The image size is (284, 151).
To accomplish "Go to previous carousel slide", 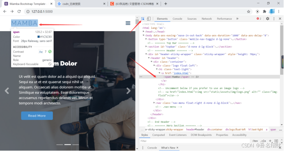I will 7,91.
